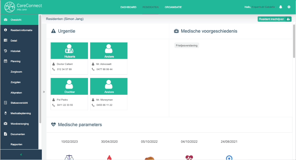Click the Documenten file icon
This screenshot has width=296, height=160.
click(x=6, y=134)
